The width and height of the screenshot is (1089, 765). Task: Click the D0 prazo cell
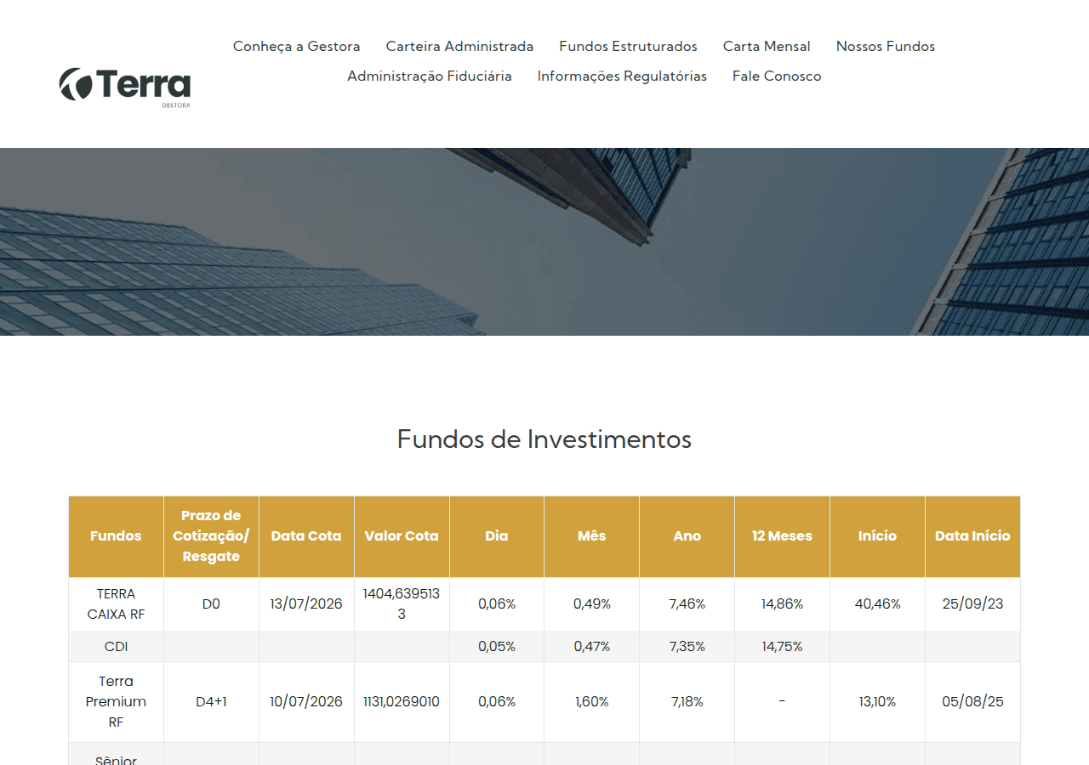click(x=211, y=604)
